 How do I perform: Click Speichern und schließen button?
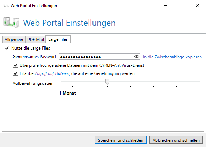click(121, 140)
